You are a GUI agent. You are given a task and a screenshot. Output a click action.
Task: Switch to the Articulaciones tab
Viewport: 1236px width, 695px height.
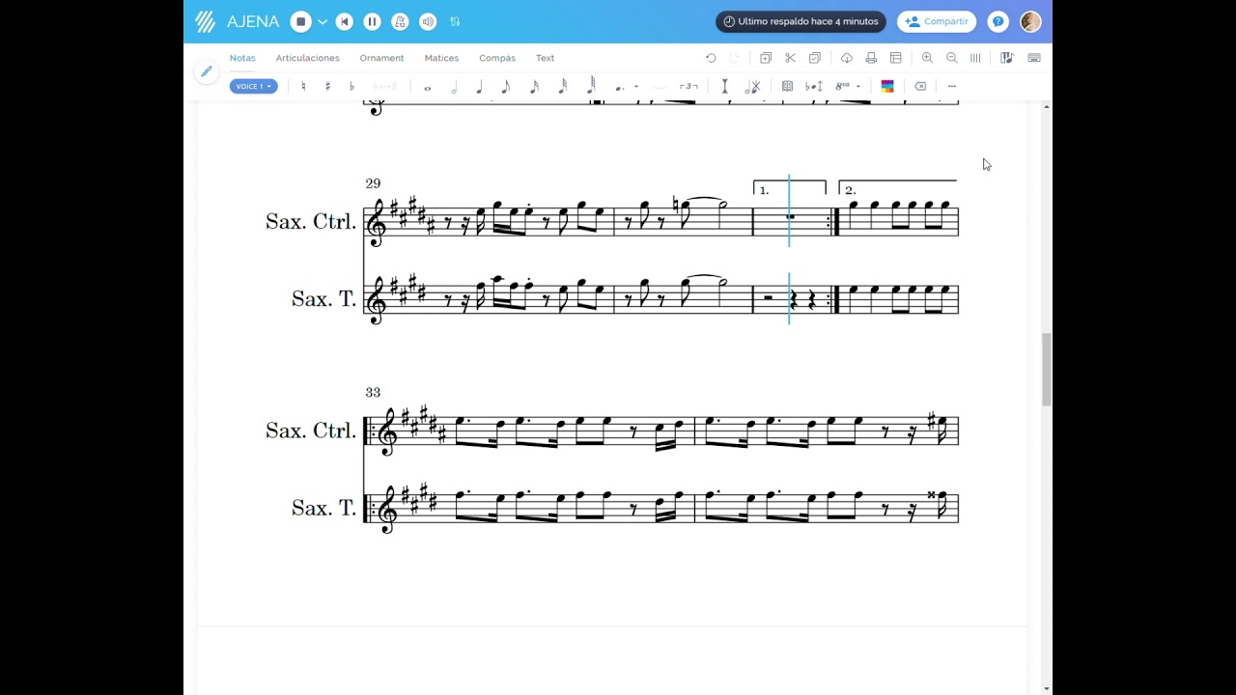click(x=307, y=58)
